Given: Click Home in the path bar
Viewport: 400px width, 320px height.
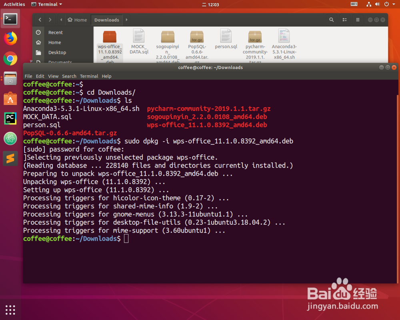Looking at the screenshot, I should click(x=77, y=20).
